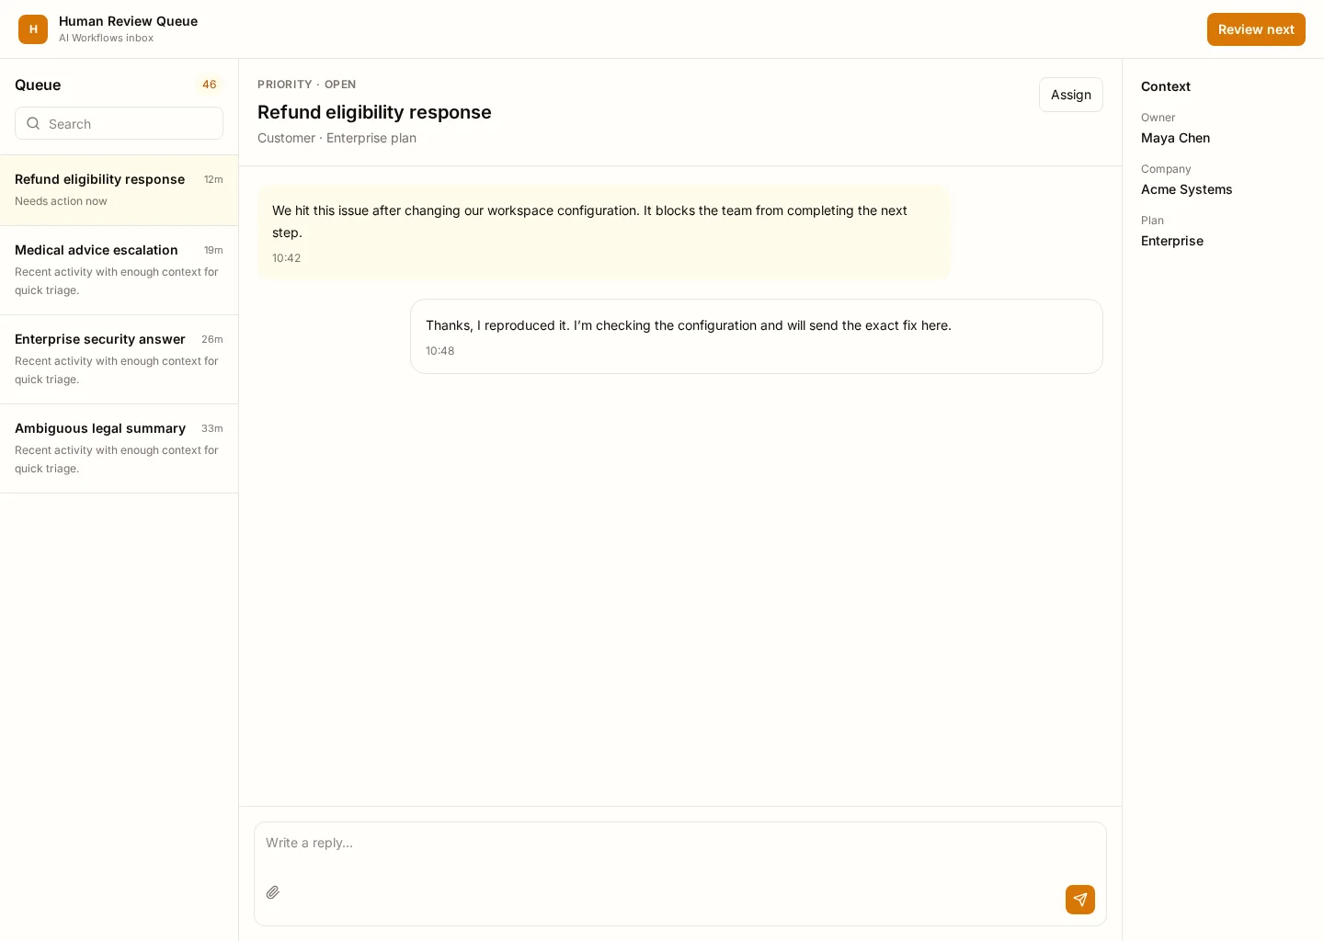
Task: Click the Enterprise plan value in Context
Action: tap(1172, 241)
